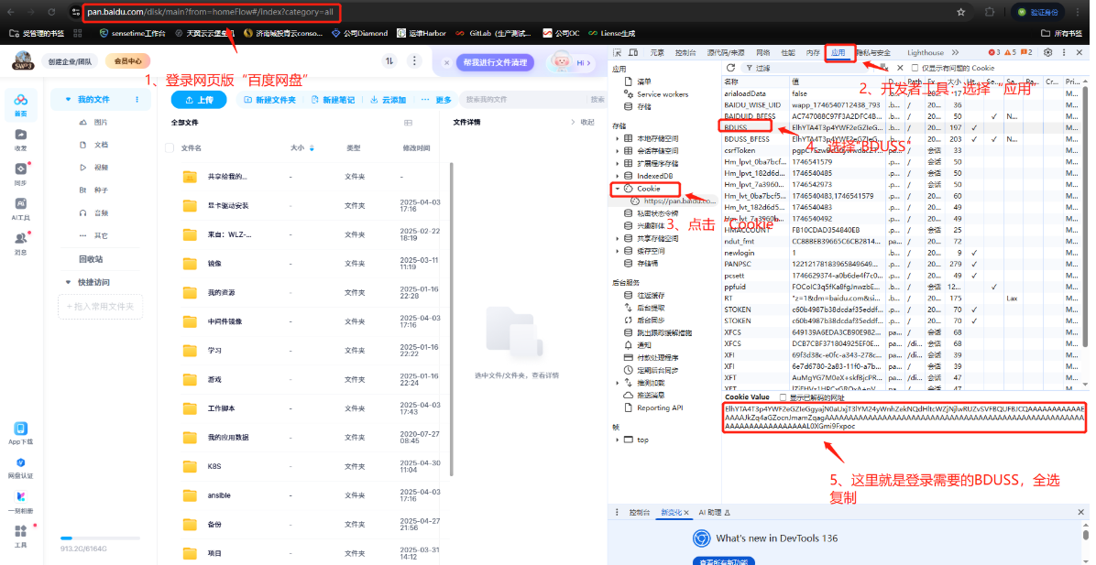
Task: Open DevTools settings gear icon
Action: (x=1050, y=53)
